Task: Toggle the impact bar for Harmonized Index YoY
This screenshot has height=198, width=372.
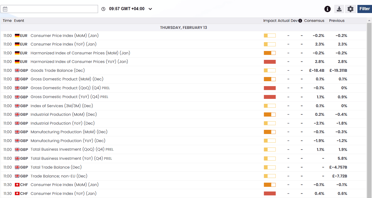Action: pos(270,62)
